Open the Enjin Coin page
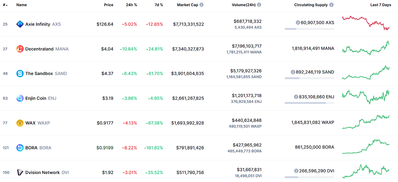 coord(36,98)
